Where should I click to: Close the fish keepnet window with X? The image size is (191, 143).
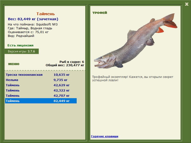(x=187, y=4)
